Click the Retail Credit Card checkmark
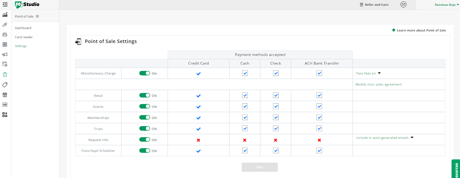The image size is (460, 178). click(x=198, y=96)
